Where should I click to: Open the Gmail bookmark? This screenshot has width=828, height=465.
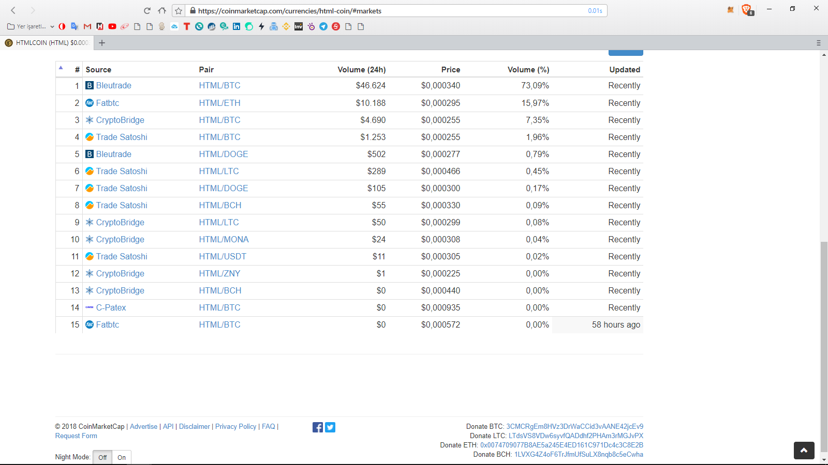pyautogui.click(x=87, y=26)
